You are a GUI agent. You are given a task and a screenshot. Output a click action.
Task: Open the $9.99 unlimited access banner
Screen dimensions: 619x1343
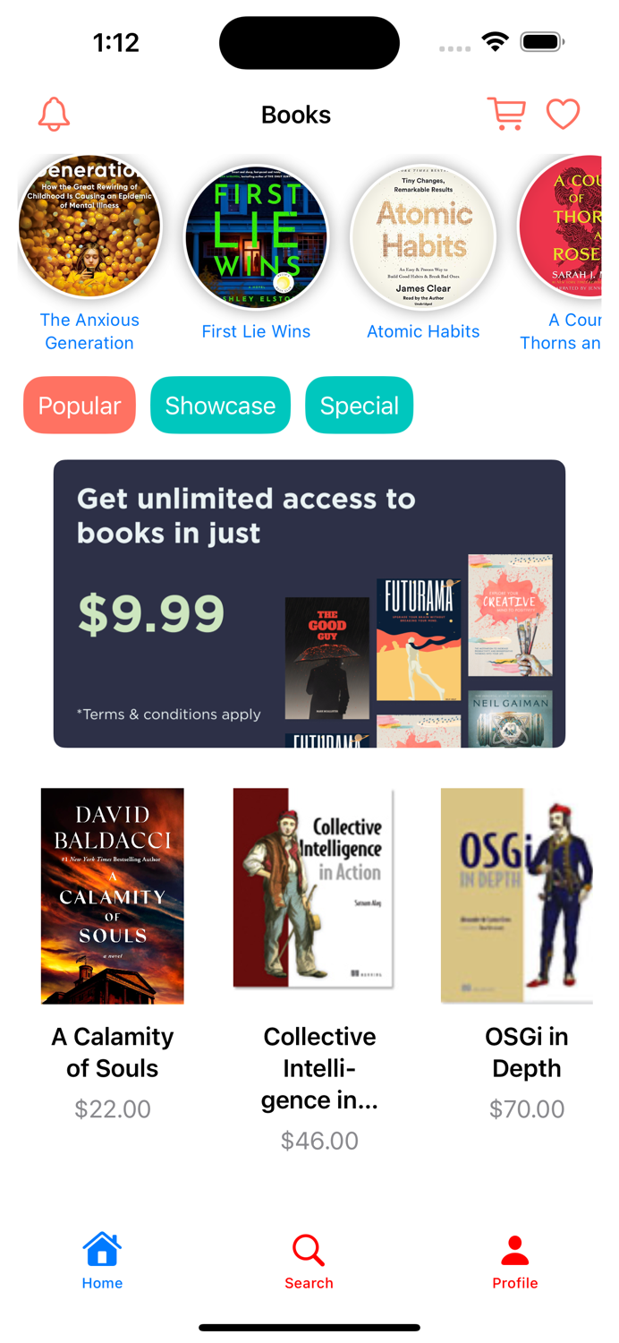(309, 603)
